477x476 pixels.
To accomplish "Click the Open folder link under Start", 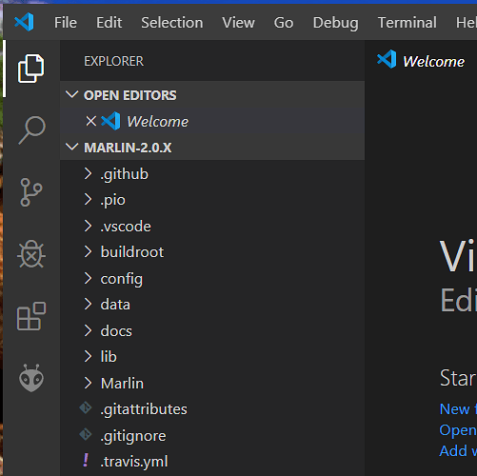I will click(x=458, y=430).
